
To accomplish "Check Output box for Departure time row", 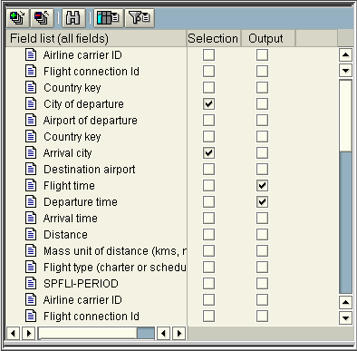I will point(262,201).
